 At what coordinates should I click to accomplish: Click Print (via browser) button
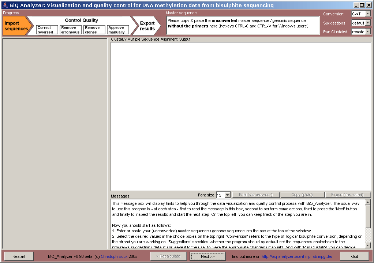pyautogui.click(x=256, y=195)
